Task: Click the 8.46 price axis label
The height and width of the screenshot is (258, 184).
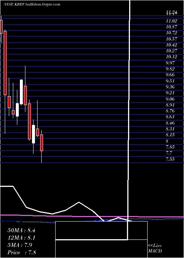Action: tap(170, 123)
